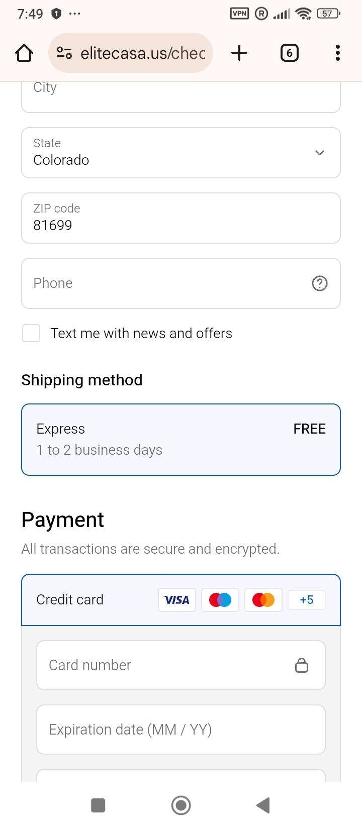Viewport: 362px width, 829px height.
Task: Tap the elitecasa.us address bar
Action: (143, 53)
